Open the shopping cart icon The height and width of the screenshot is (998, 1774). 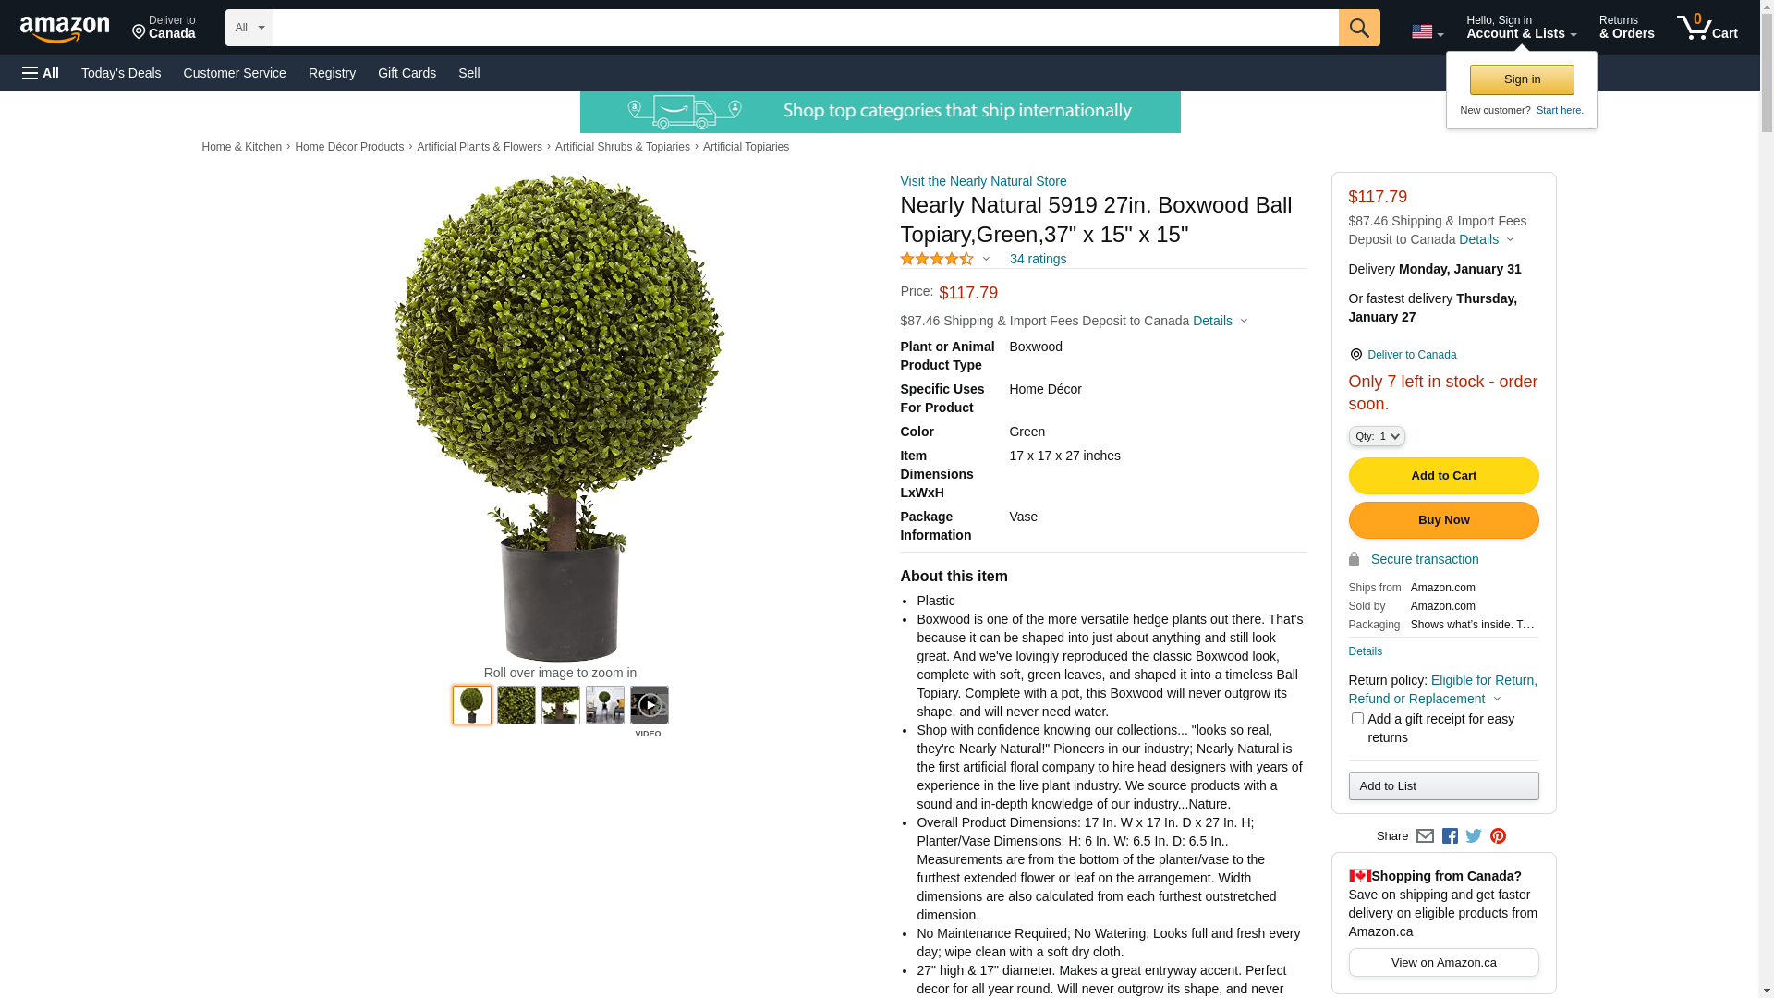(x=1707, y=28)
